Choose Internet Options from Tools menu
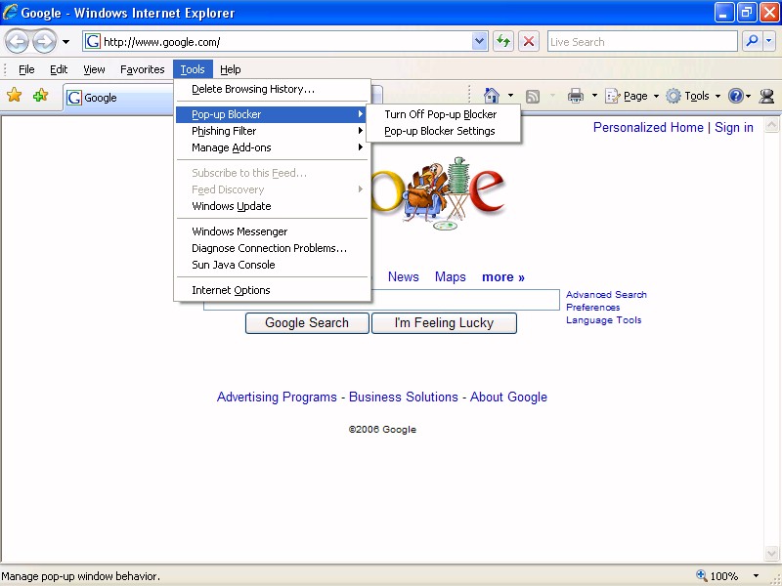782x586 pixels. (231, 290)
